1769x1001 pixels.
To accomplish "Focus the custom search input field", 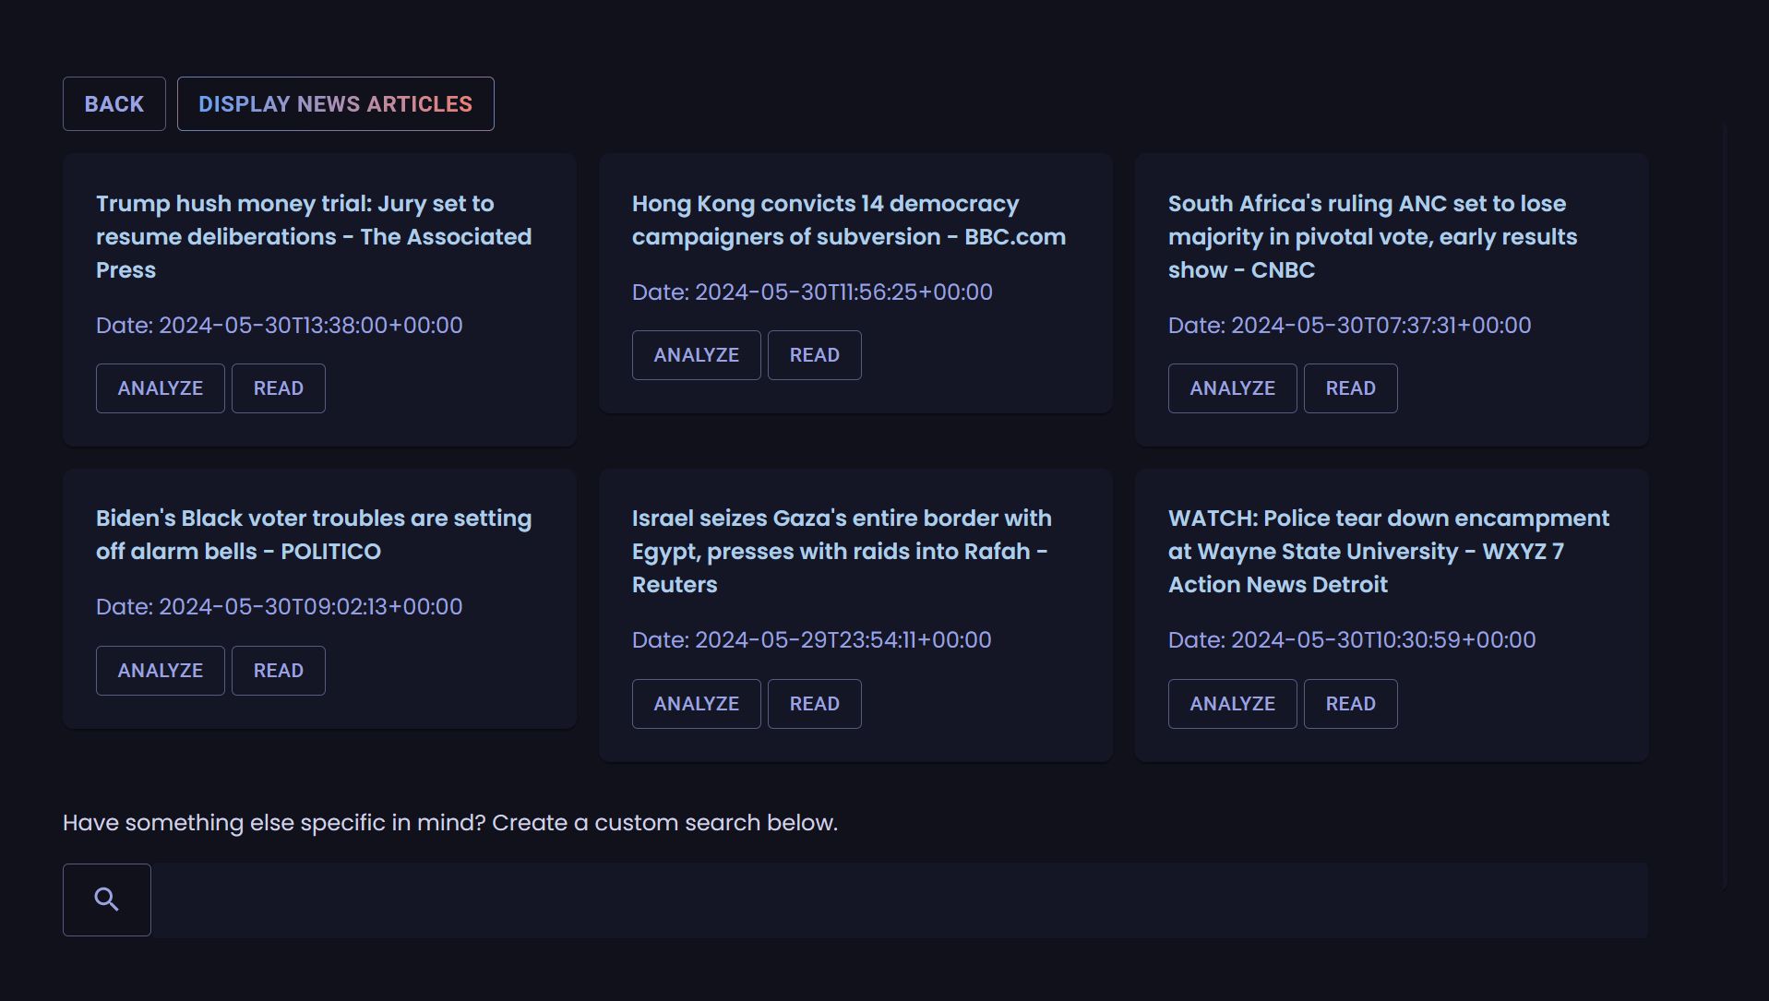I will 900,900.
